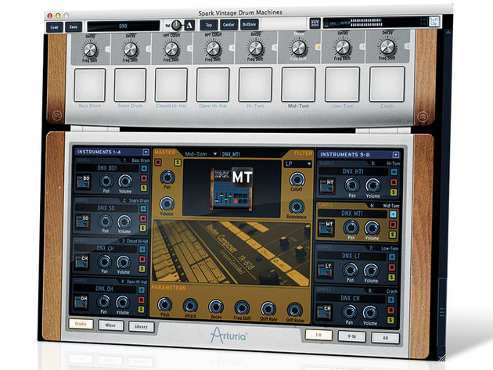Hit the Snare Drum pad

[x=130, y=85]
